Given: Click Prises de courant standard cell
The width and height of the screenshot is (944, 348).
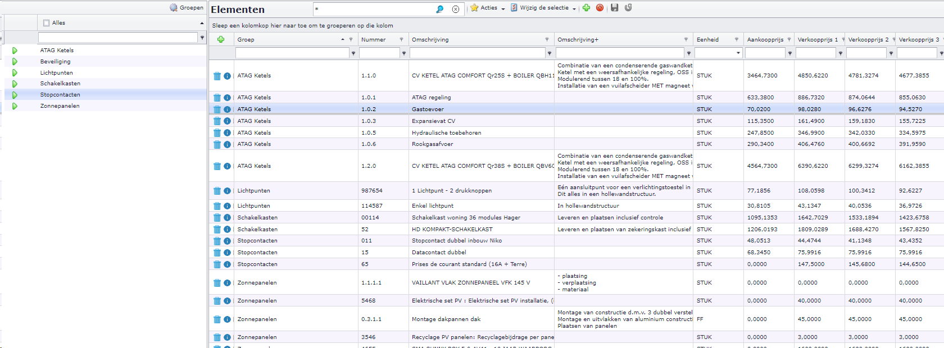Looking at the screenshot, I should tap(482, 264).
